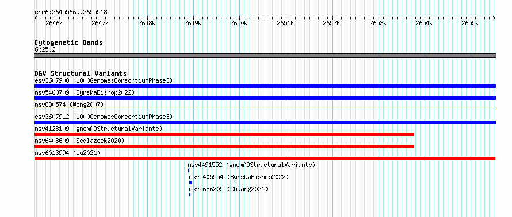Select the blue bar under esv3607900
Viewport: 512px width, 217px height.
pos(265,86)
